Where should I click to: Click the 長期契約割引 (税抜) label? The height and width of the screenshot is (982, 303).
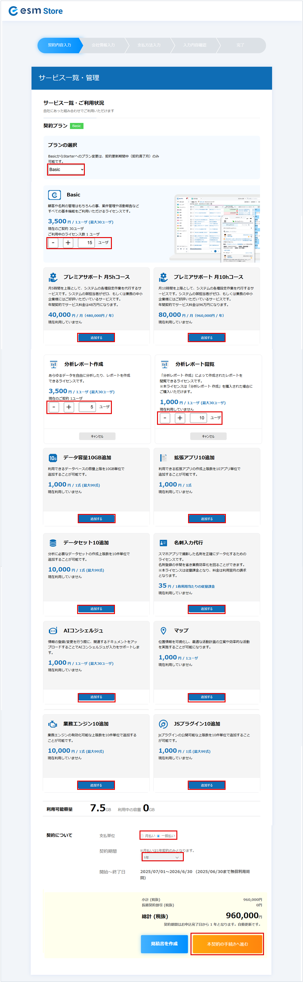click(x=158, y=905)
